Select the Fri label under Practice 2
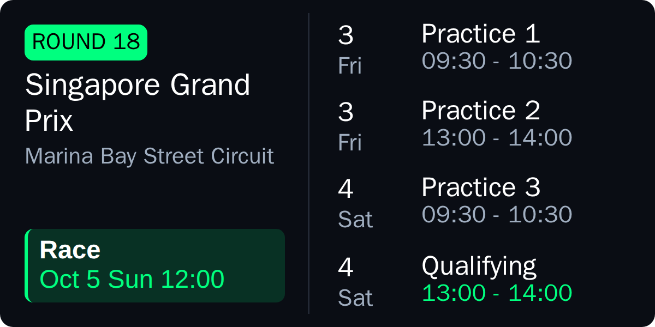Image resolution: width=655 pixels, height=327 pixels. (350, 143)
